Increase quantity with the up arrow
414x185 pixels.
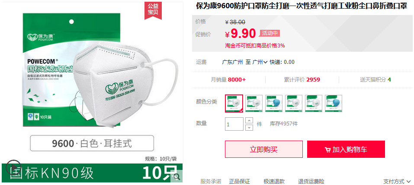[249, 120]
